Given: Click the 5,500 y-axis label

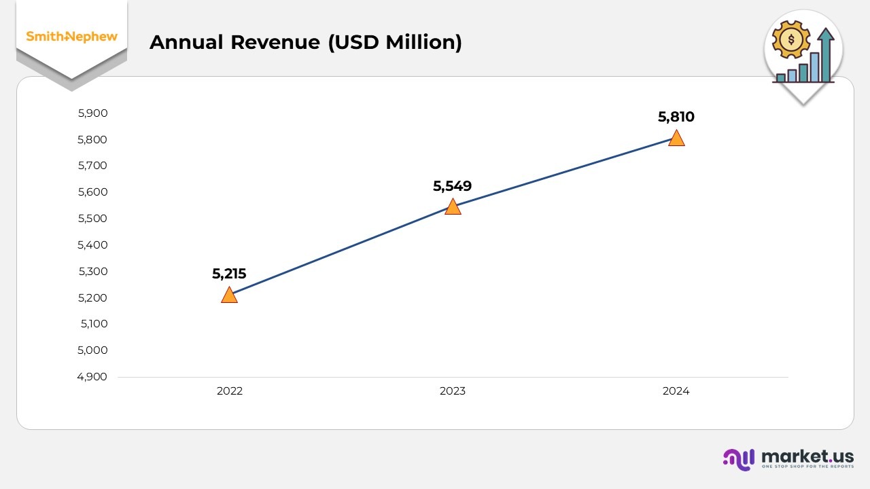Looking at the screenshot, I should [x=93, y=219].
